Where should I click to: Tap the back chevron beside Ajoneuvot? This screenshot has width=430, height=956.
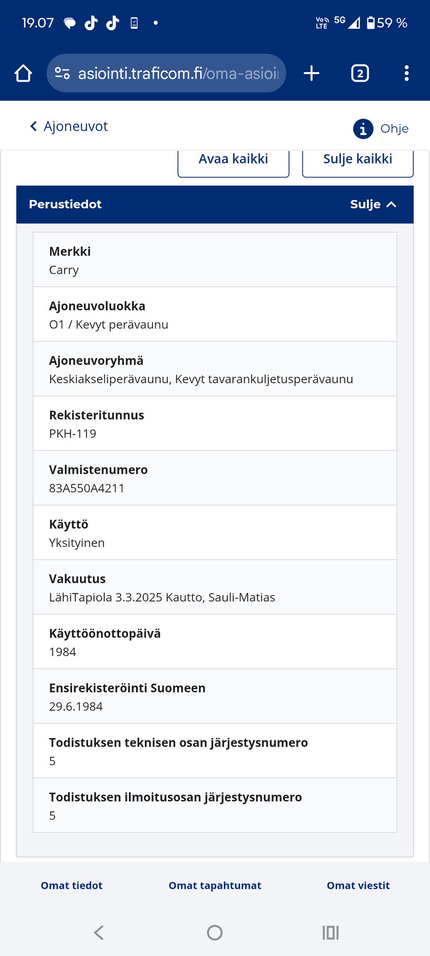click(34, 126)
